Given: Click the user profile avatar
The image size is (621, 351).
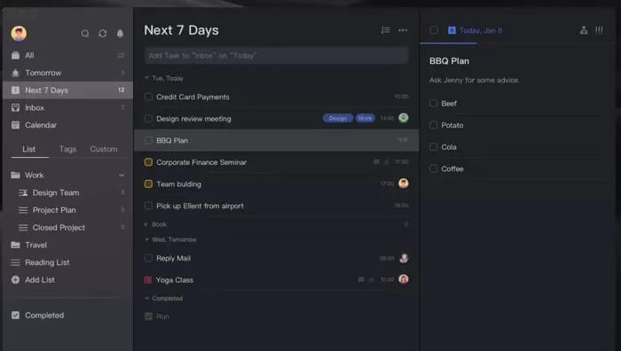Looking at the screenshot, I should pos(19,34).
